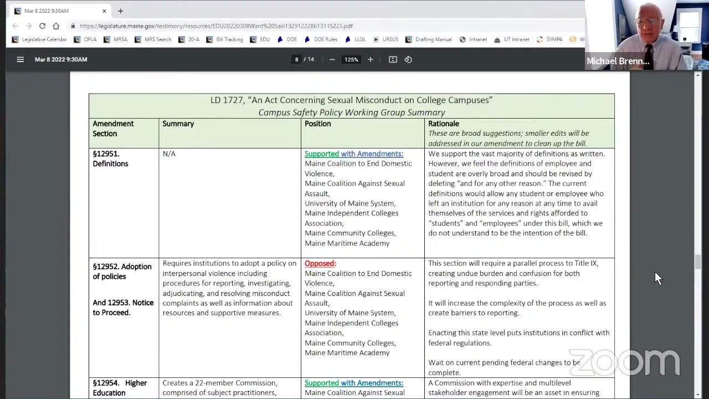Screen dimensions: 709x399
Task: Click 'Maine Maritime Academy' in Definitions row
Action: click(x=347, y=243)
